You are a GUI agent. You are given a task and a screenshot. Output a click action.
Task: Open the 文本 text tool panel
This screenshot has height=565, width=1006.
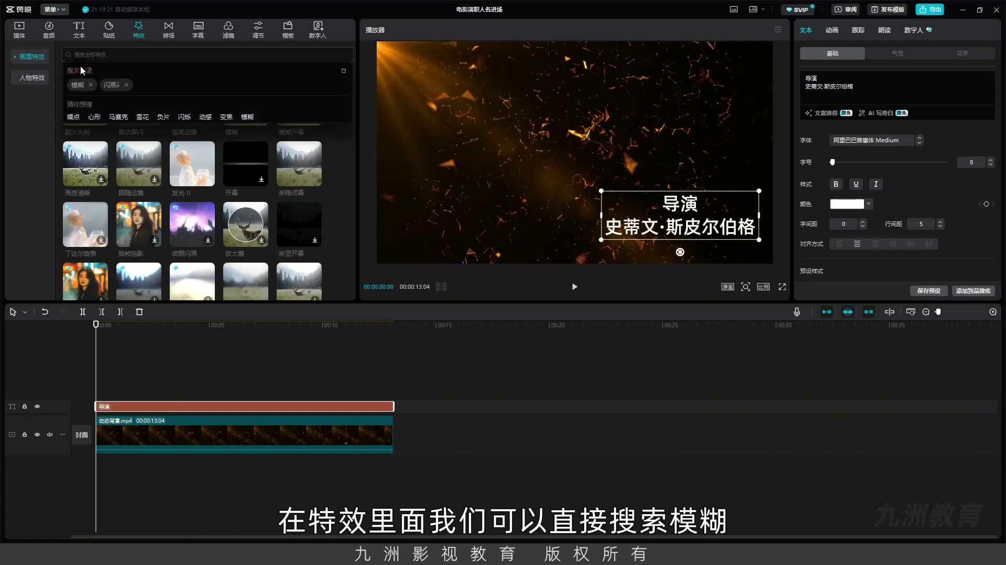[79, 30]
